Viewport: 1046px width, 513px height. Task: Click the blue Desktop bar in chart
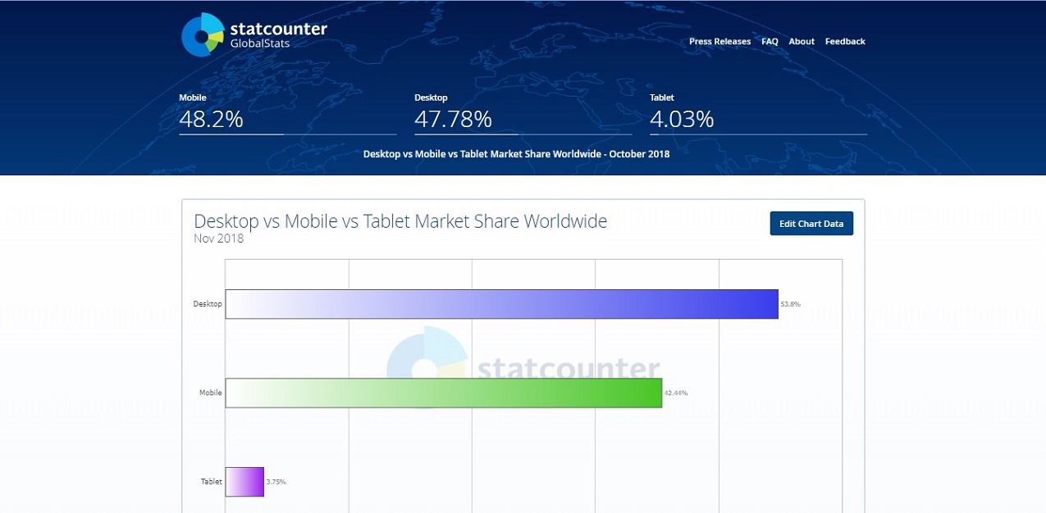pyautogui.click(x=501, y=304)
